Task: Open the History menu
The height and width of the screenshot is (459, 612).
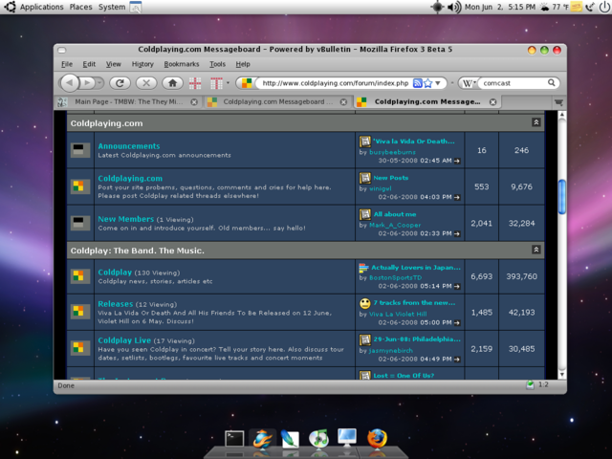Action: pyautogui.click(x=142, y=64)
